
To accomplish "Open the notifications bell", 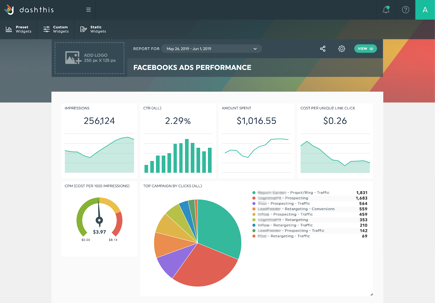I will (386, 10).
